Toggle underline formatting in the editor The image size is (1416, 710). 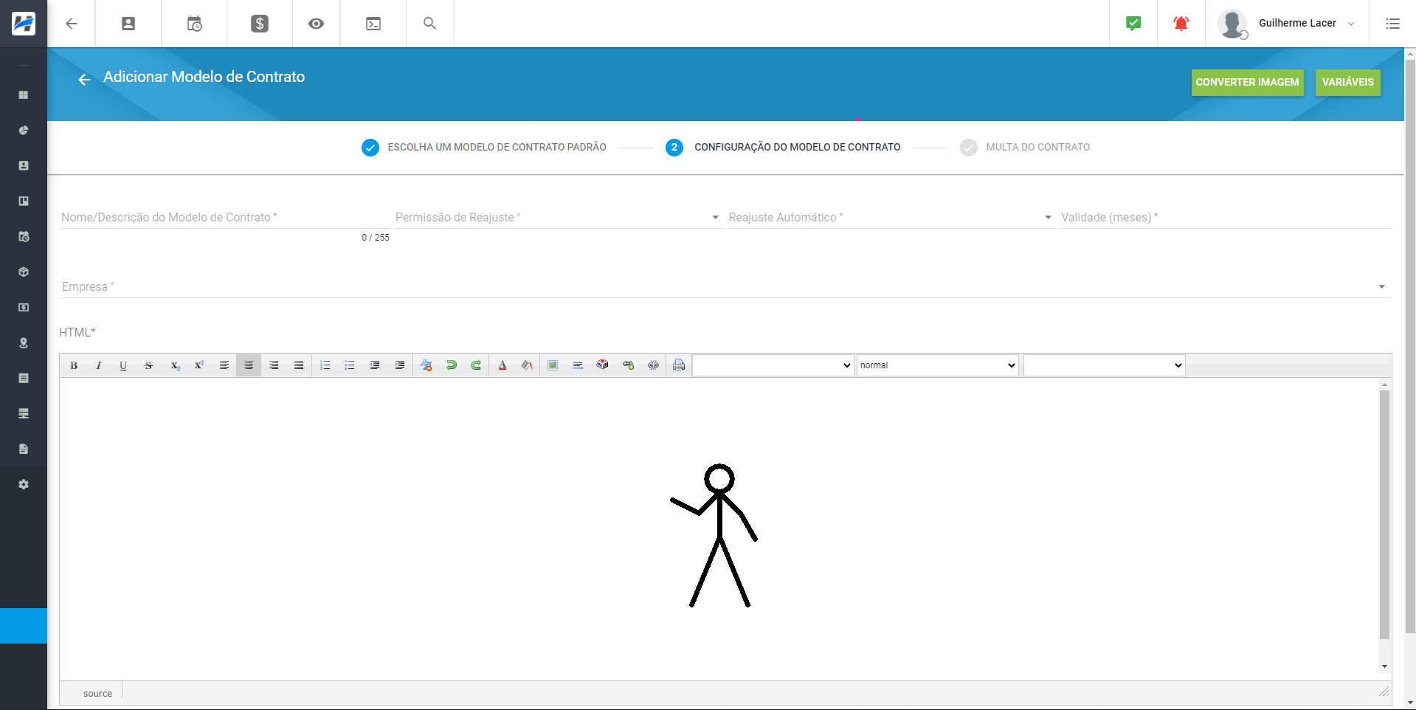tap(123, 365)
